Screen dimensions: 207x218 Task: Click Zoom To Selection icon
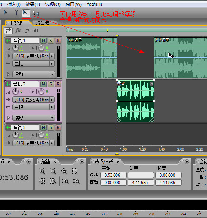pos(75,171)
